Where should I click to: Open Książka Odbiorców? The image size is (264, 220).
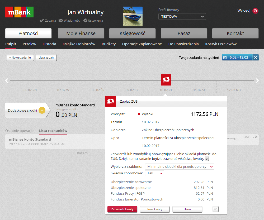pos(79,44)
